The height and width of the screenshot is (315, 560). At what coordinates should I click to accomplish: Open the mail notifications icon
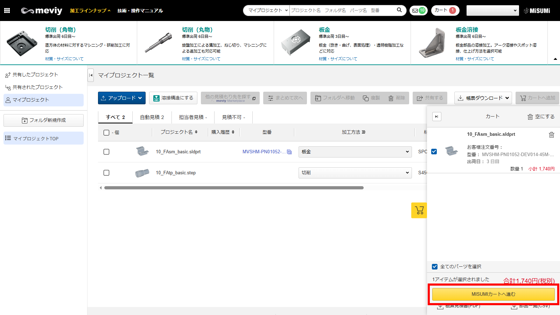[x=419, y=10]
